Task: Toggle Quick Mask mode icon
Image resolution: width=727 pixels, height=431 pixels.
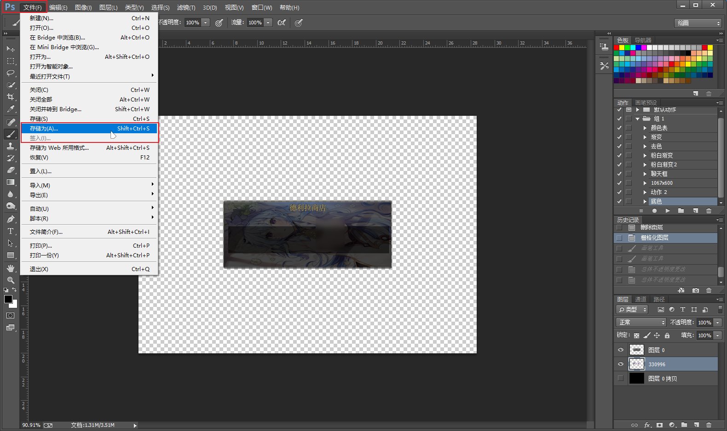Action: (11, 316)
